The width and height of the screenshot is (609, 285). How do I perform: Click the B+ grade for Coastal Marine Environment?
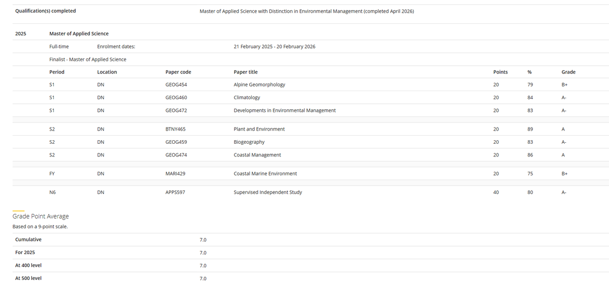[x=564, y=174]
